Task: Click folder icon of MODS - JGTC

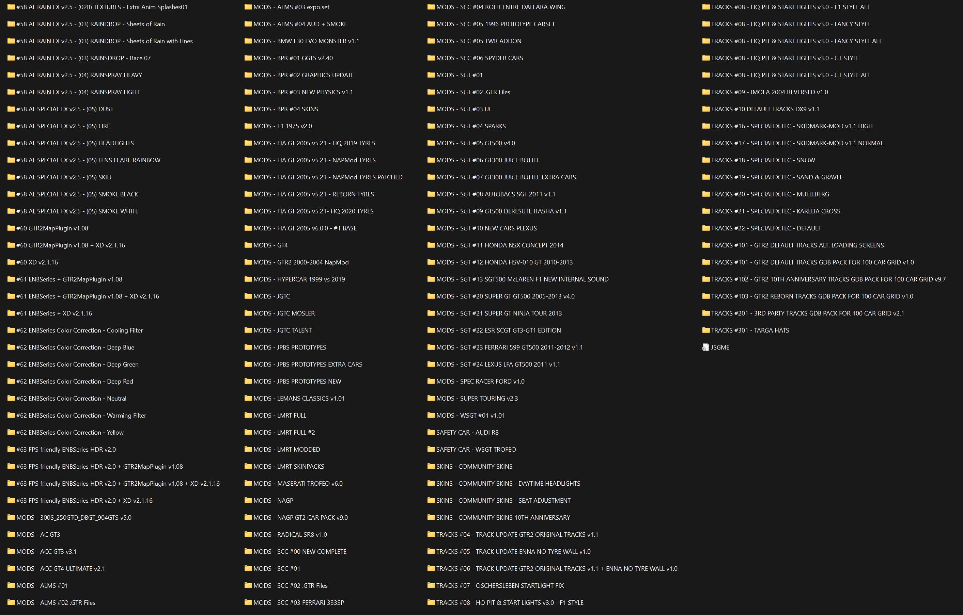Action: tap(248, 296)
